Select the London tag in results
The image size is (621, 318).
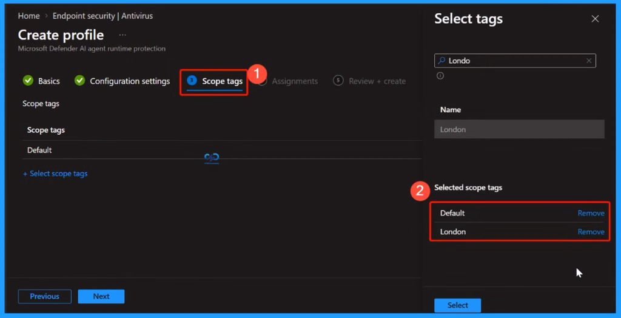click(519, 129)
